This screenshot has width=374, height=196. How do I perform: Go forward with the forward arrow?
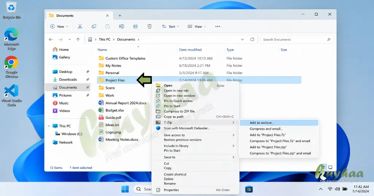[61, 39]
